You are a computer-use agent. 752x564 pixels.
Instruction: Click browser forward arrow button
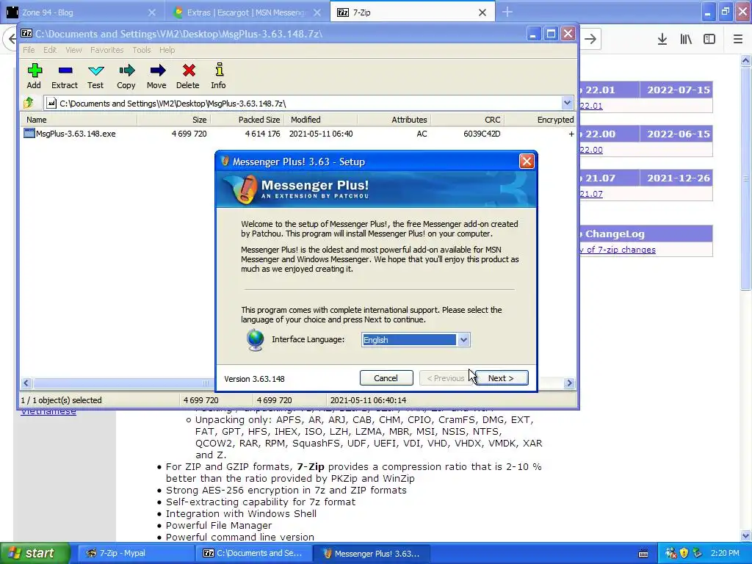[590, 40]
